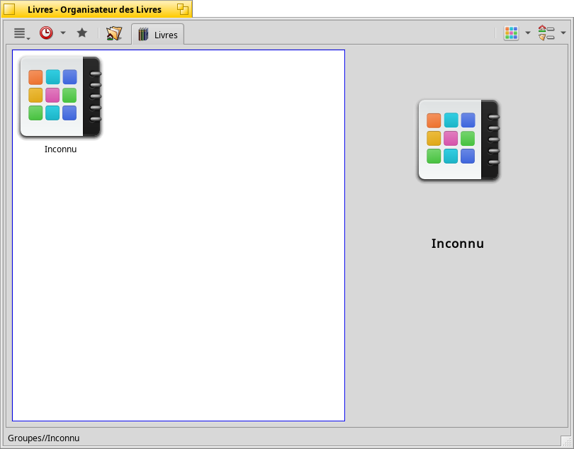
Task: Expand the history dropdown arrow
Action: 63,33
